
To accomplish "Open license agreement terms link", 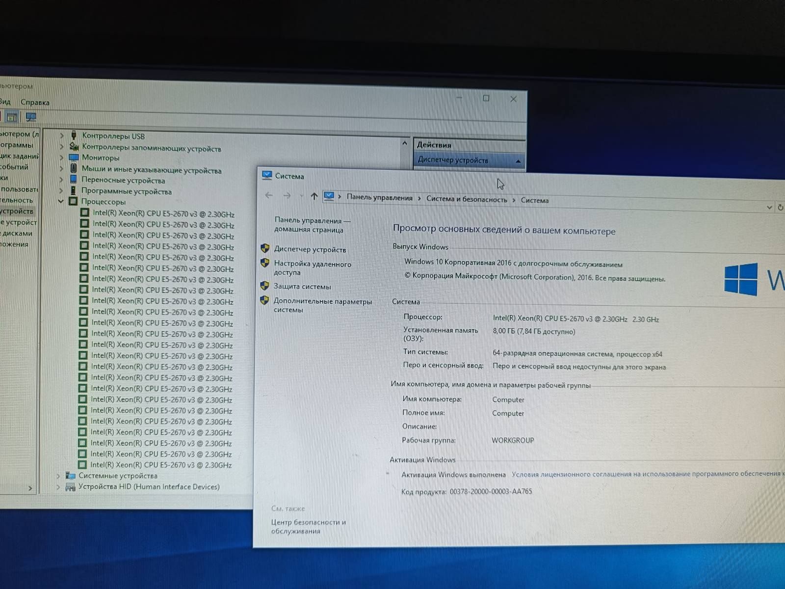I will pos(648,474).
